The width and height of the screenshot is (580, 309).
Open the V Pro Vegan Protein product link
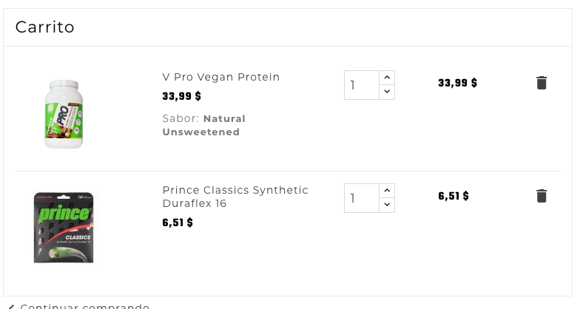click(x=221, y=77)
